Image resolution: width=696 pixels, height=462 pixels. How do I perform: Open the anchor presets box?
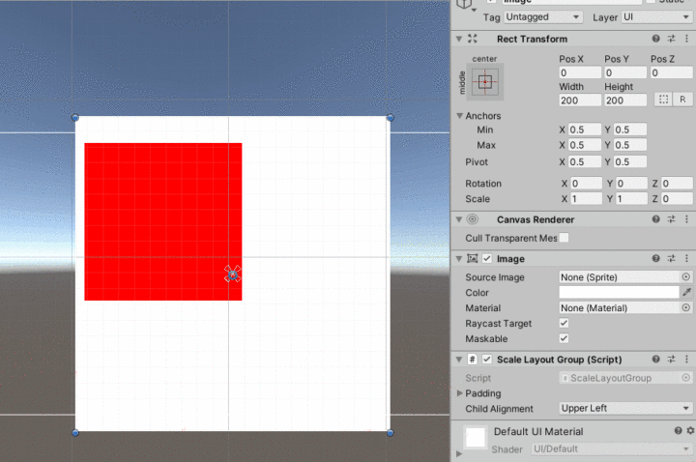tap(484, 81)
